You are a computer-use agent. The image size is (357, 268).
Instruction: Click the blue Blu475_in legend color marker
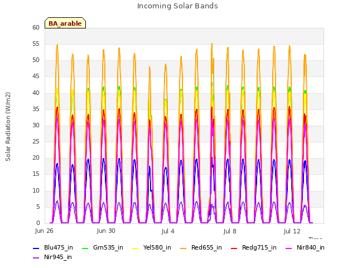(36, 248)
